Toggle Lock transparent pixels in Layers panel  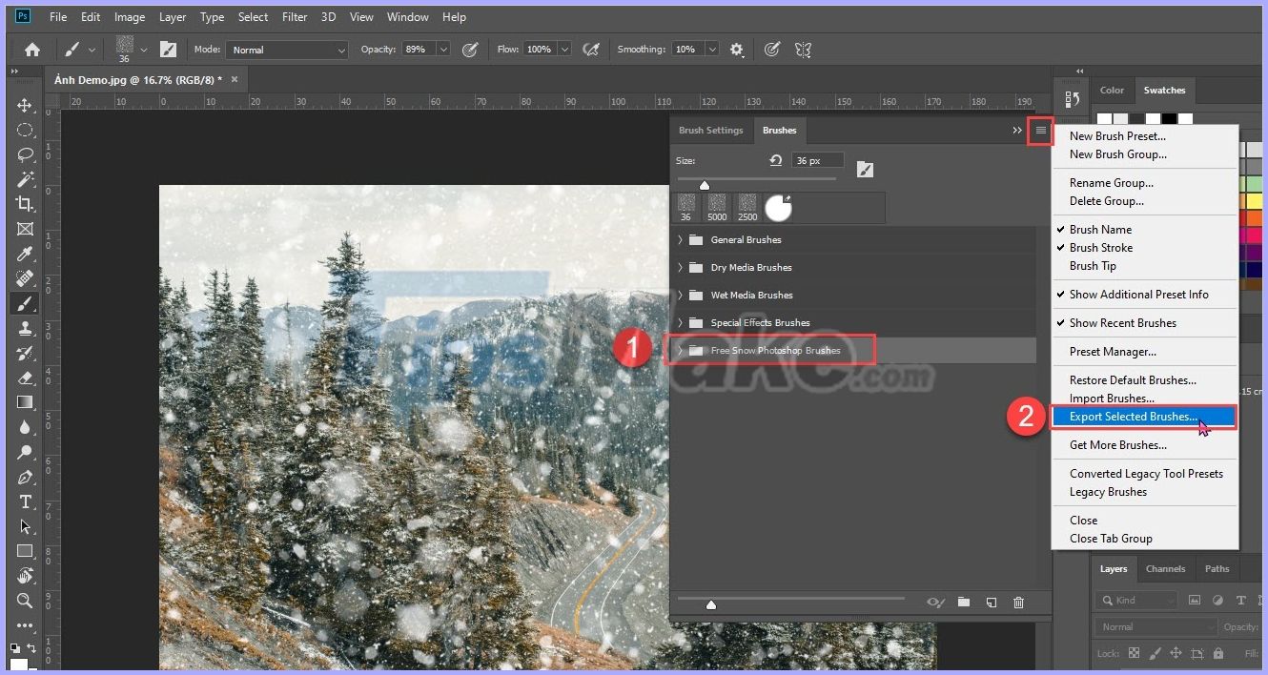pos(1134,653)
